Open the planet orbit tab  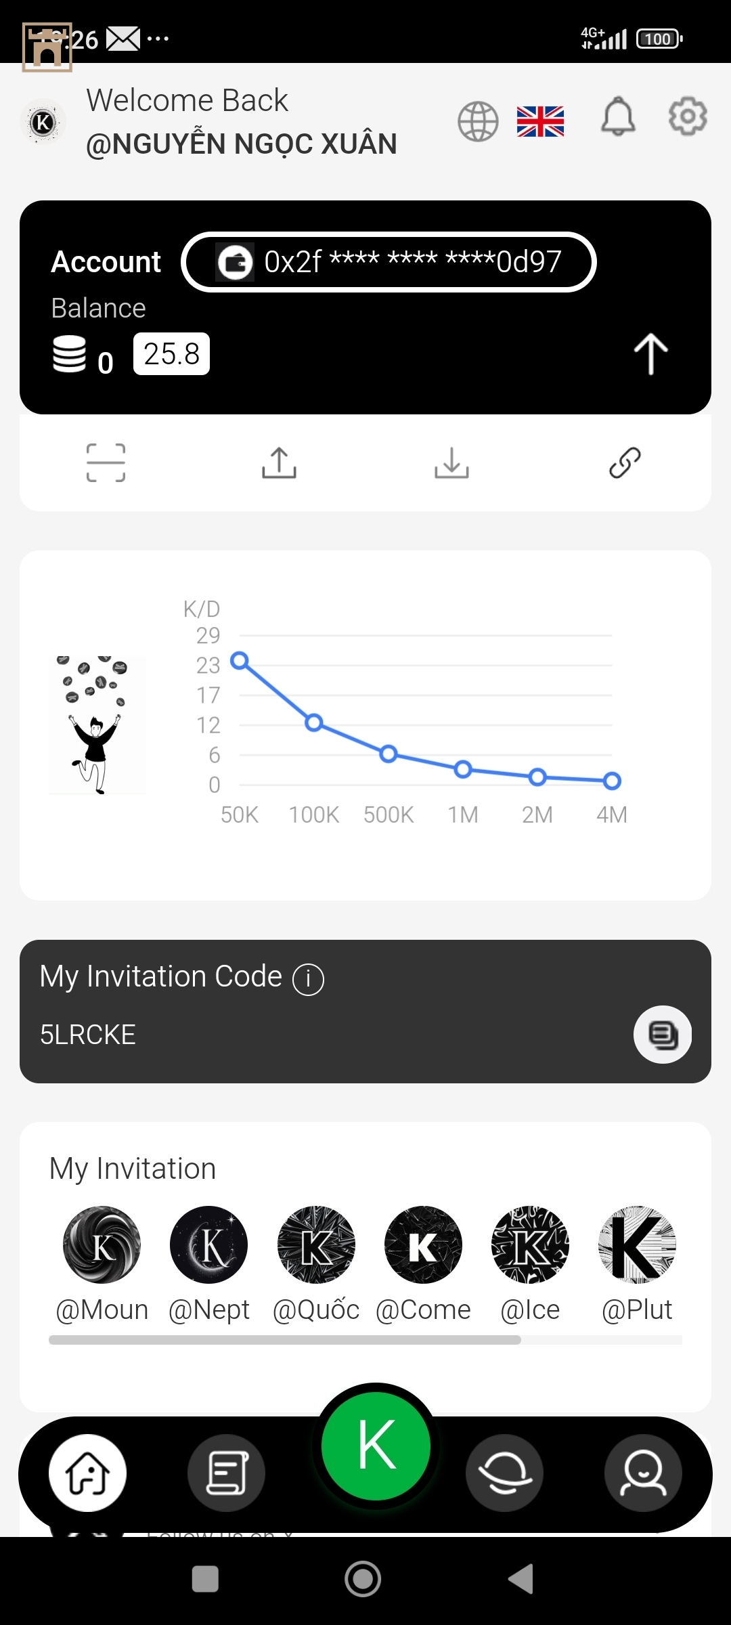coord(504,1473)
